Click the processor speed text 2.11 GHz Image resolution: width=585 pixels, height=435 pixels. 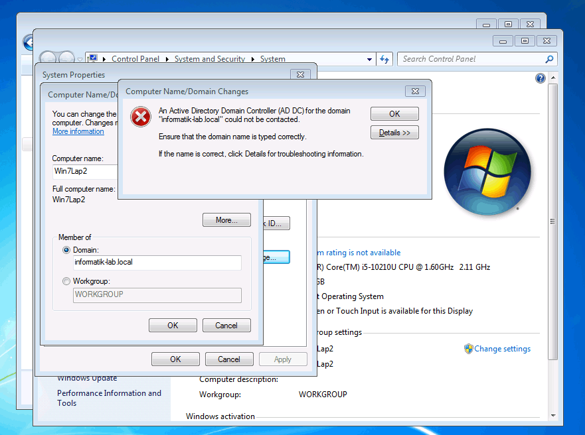pos(475,267)
